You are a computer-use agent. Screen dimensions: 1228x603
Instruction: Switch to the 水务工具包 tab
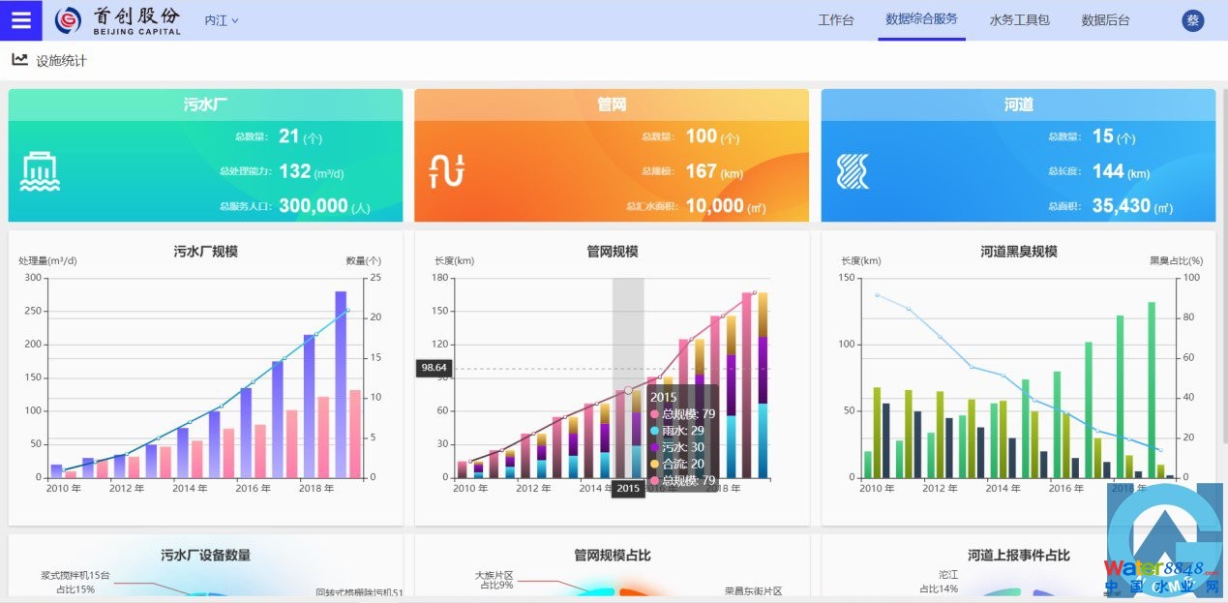1019,20
